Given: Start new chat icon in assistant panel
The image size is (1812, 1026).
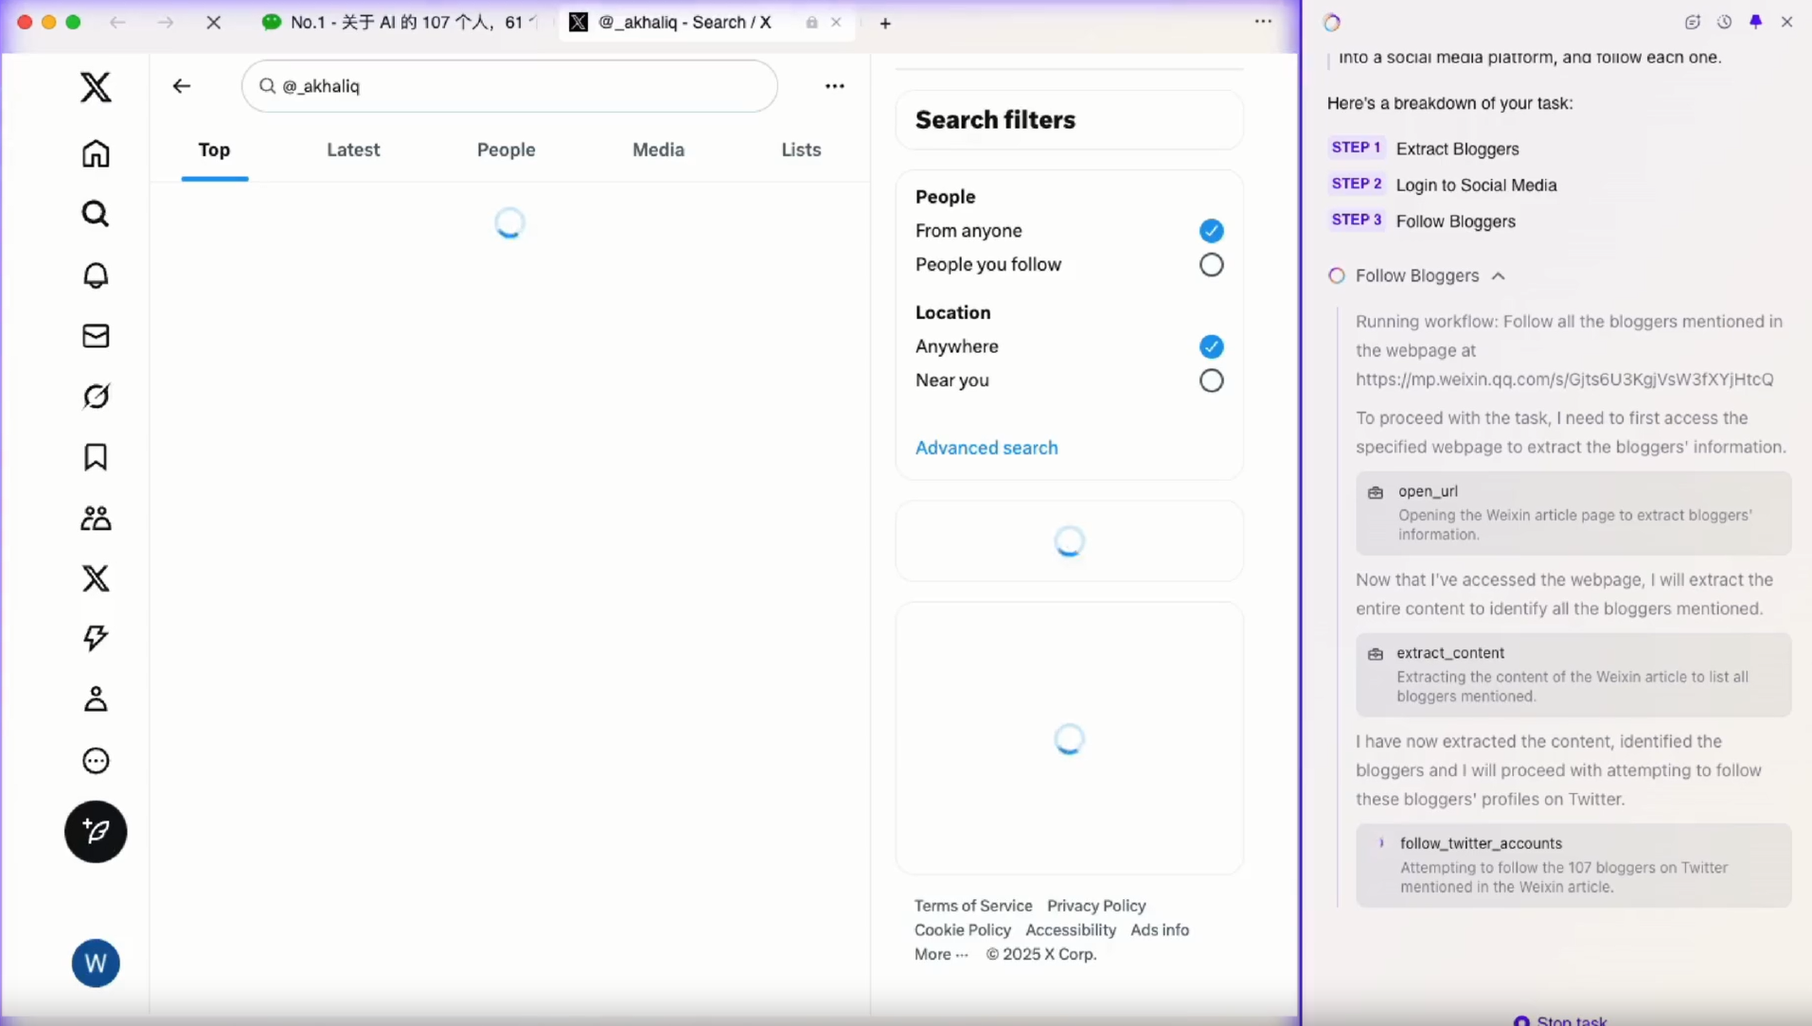Looking at the screenshot, I should pos(1693,22).
